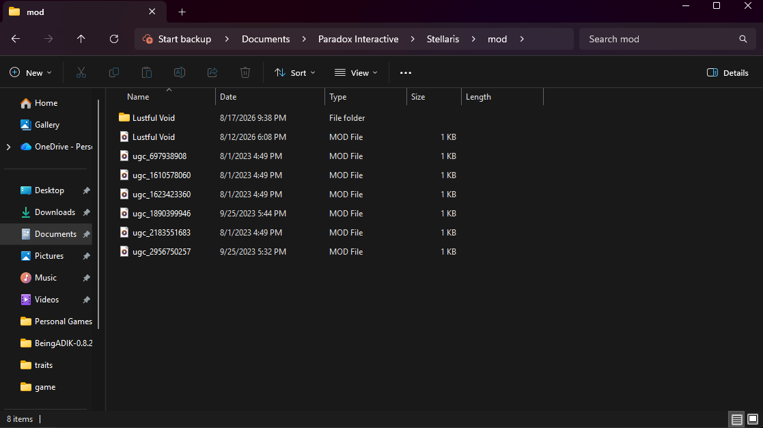
Task: Click the Paste clipboard icon
Action: point(146,72)
